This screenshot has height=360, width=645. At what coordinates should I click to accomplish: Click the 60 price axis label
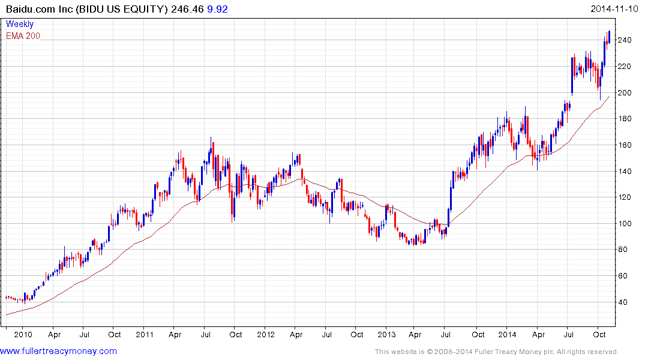(x=623, y=275)
